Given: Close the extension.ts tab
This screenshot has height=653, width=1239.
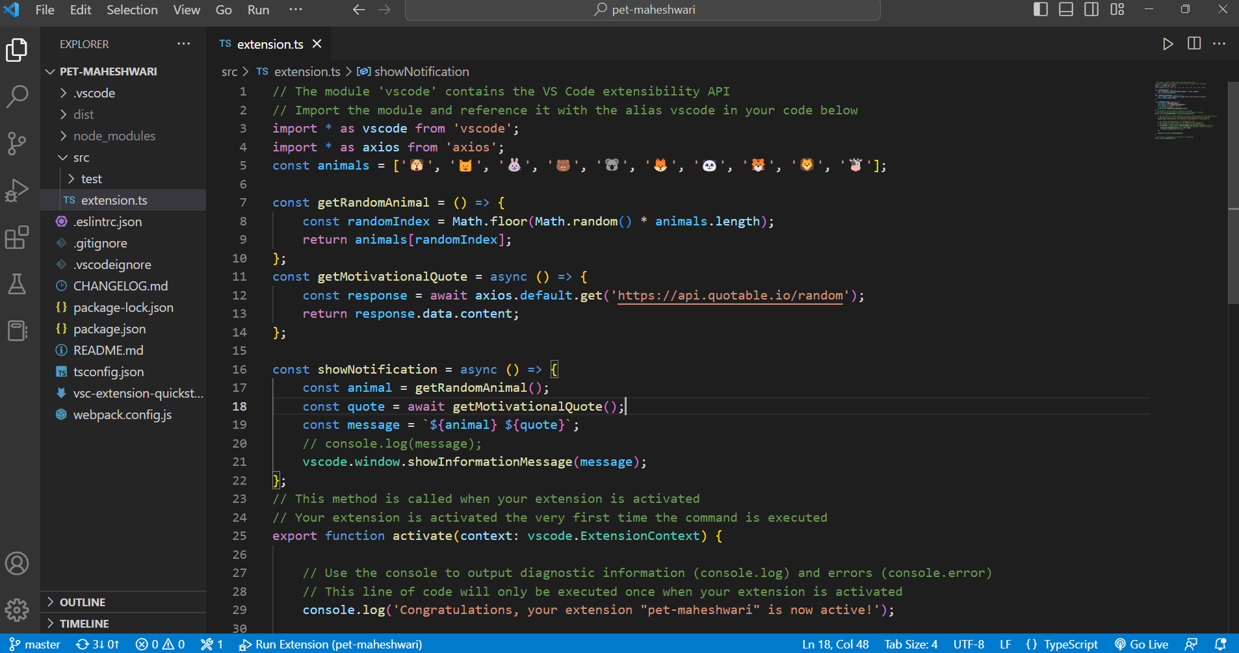Looking at the screenshot, I should [x=317, y=44].
